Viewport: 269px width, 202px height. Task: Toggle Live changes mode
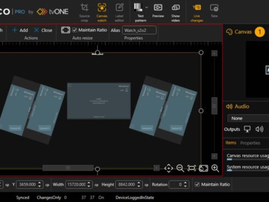pyautogui.click(x=197, y=13)
